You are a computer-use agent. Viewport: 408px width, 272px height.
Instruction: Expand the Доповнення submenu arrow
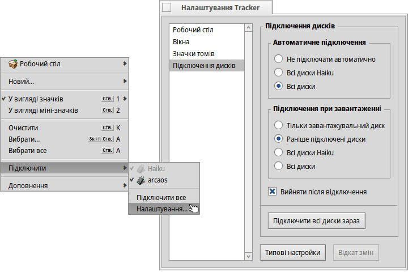(125, 185)
